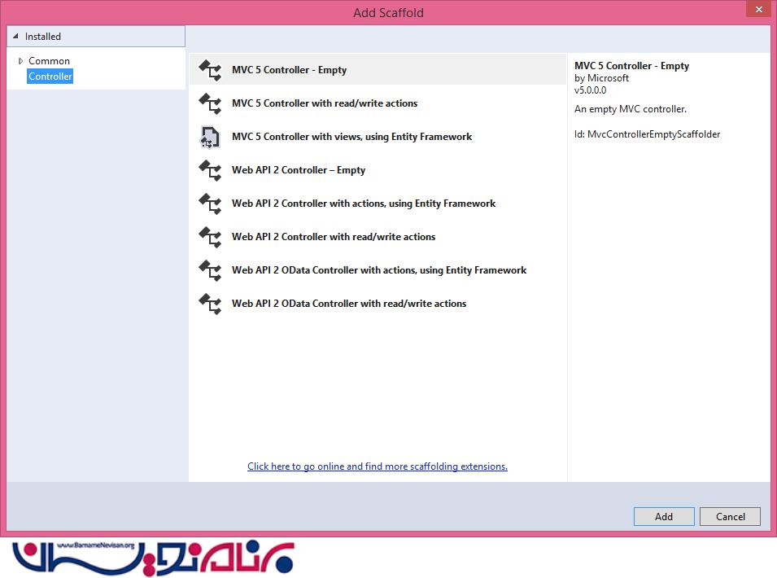Screen dimensions: 777x578
Task: Collapse the Installed section arrow
Action: tap(15, 36)
